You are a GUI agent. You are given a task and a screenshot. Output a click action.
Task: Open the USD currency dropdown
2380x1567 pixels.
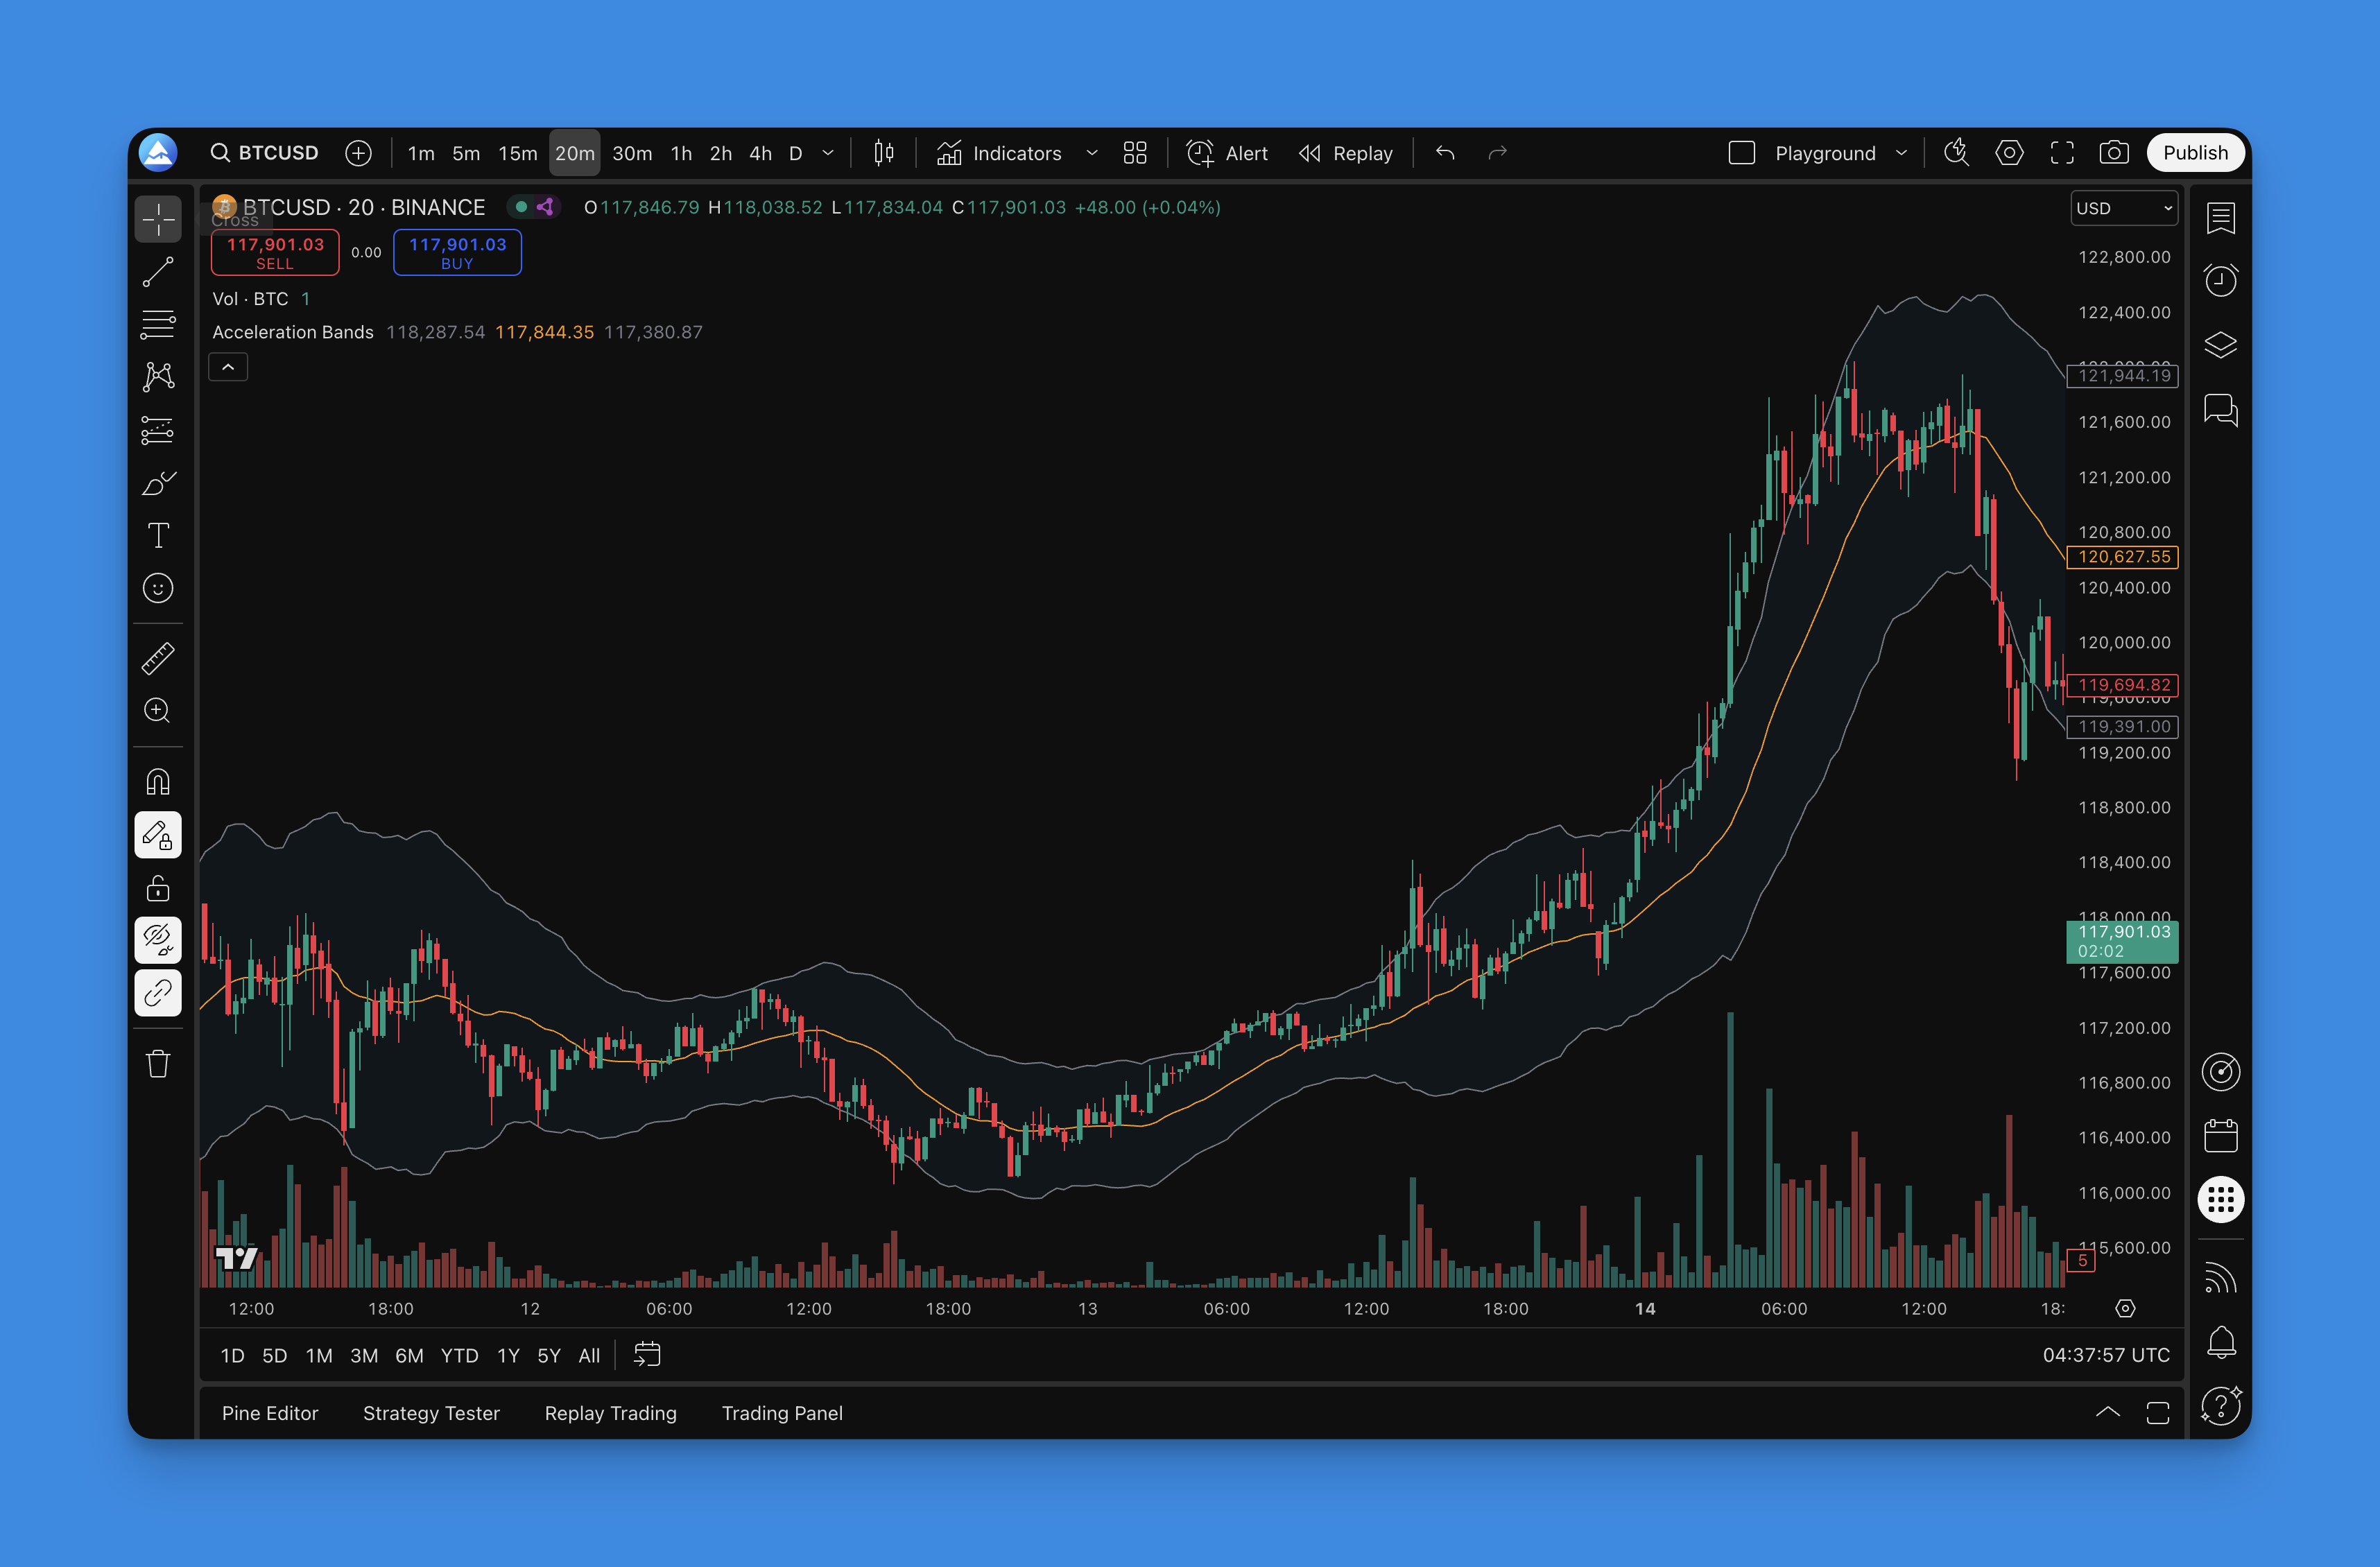pos(2124,208)
